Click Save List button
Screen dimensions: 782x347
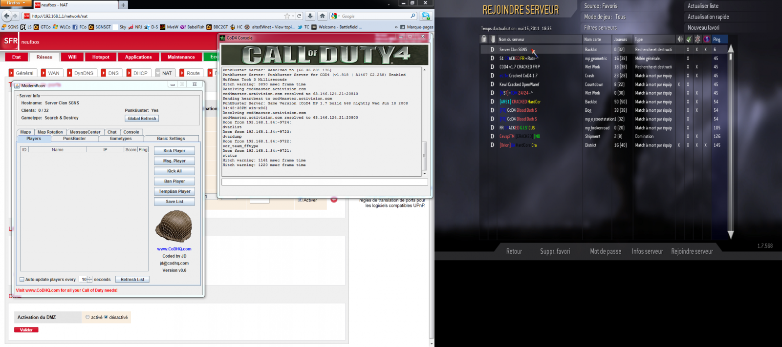174,202
